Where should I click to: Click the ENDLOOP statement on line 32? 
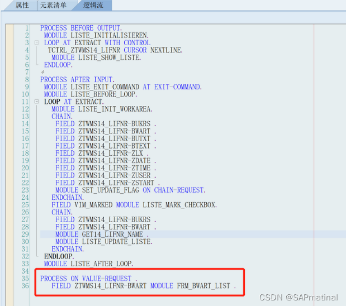pos(59,256)
